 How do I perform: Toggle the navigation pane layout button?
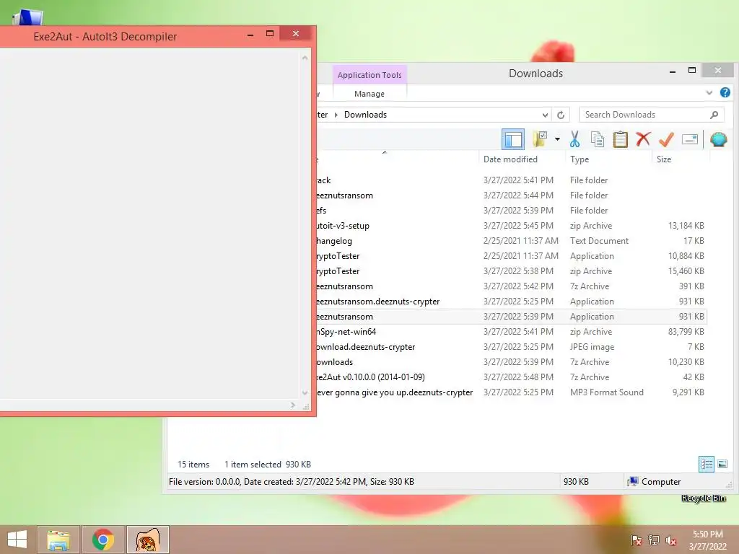click(513, 139)
